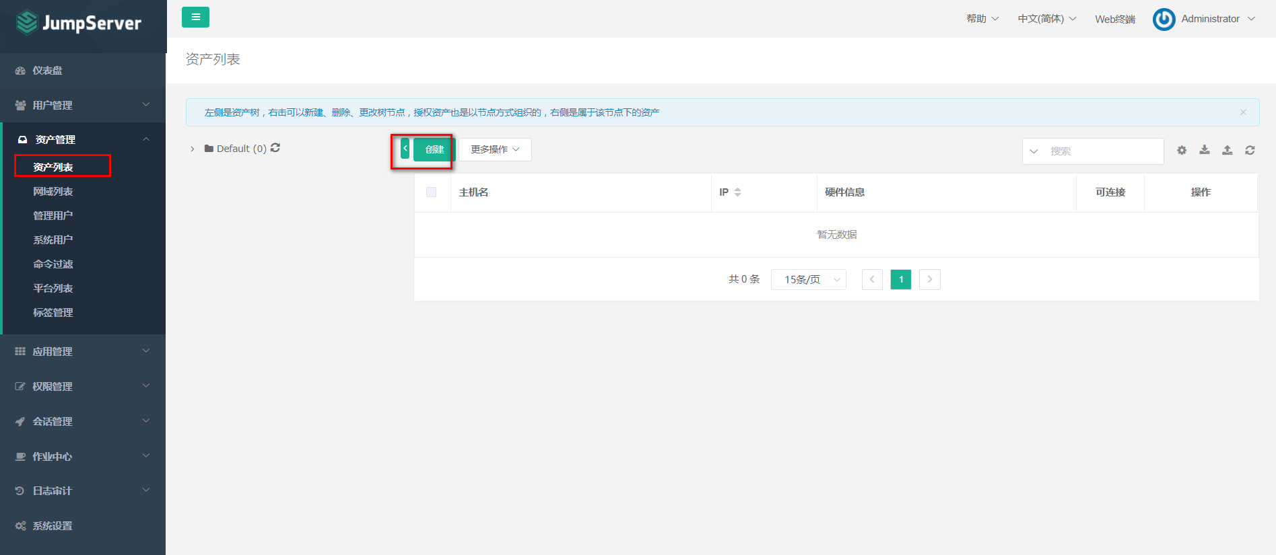Expand the 会话管理 menu

83,421
